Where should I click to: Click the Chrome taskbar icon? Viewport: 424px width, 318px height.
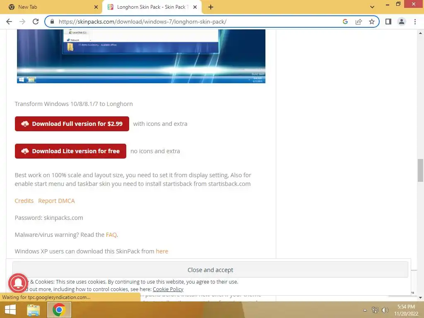tap(59, 310)
